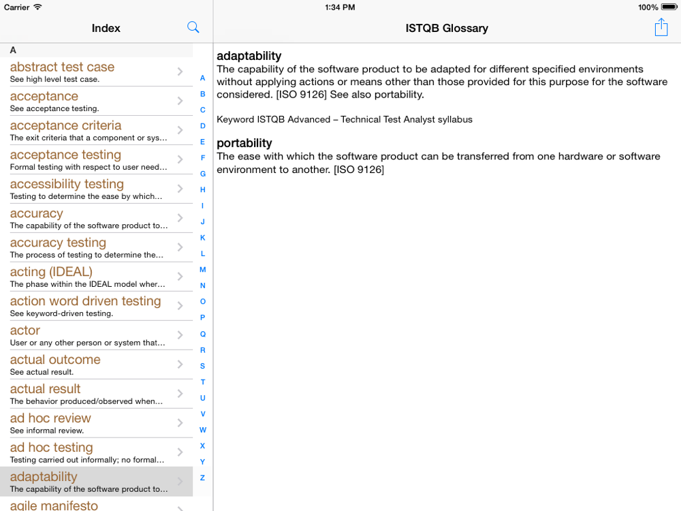Jump to letter F in index bar

tap(202, 158)
